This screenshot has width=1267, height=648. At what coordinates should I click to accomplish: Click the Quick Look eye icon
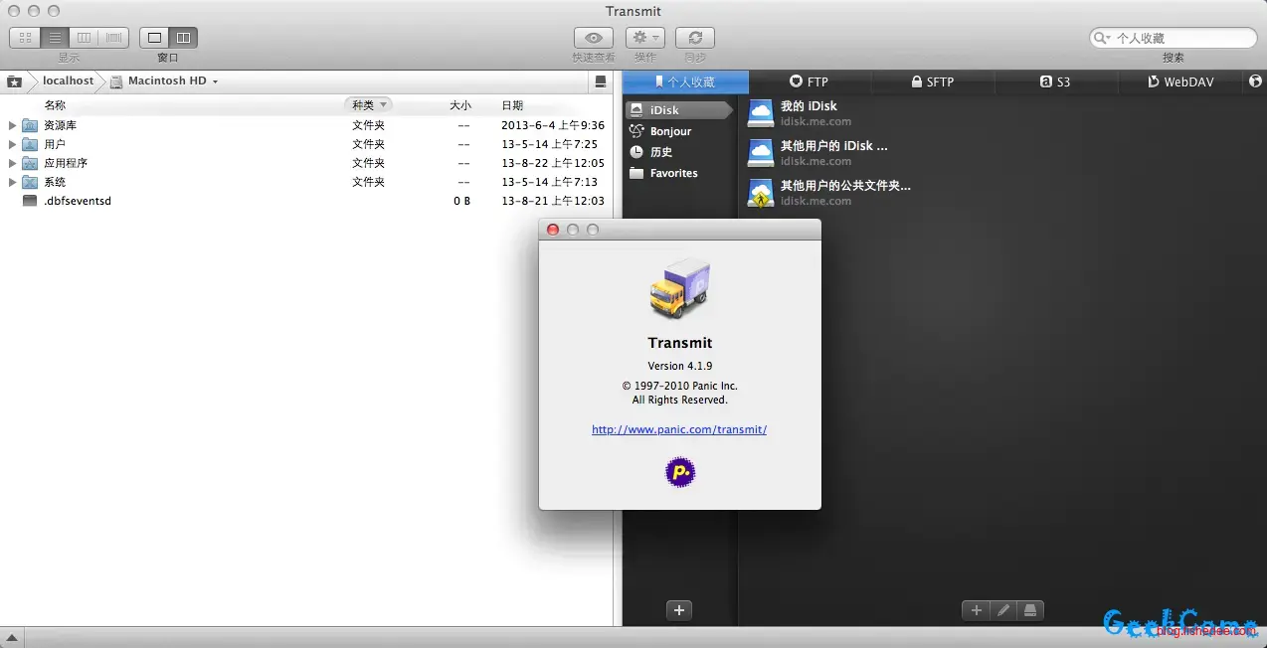(x=594, y=38)
